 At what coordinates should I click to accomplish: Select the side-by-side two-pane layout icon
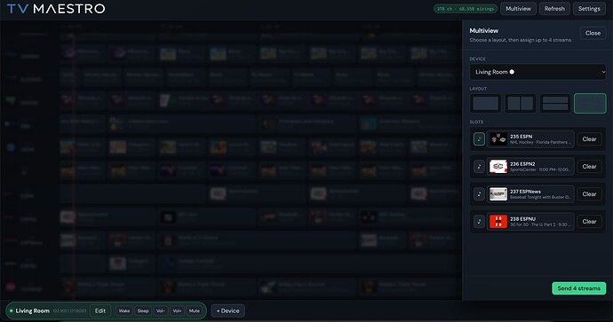click(521, 104)
